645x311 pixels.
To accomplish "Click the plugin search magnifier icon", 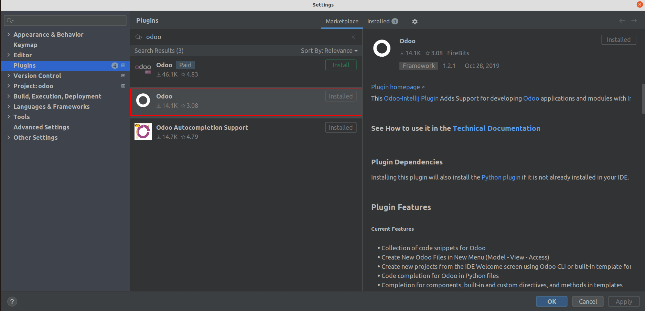I will (x=139, y=37).
